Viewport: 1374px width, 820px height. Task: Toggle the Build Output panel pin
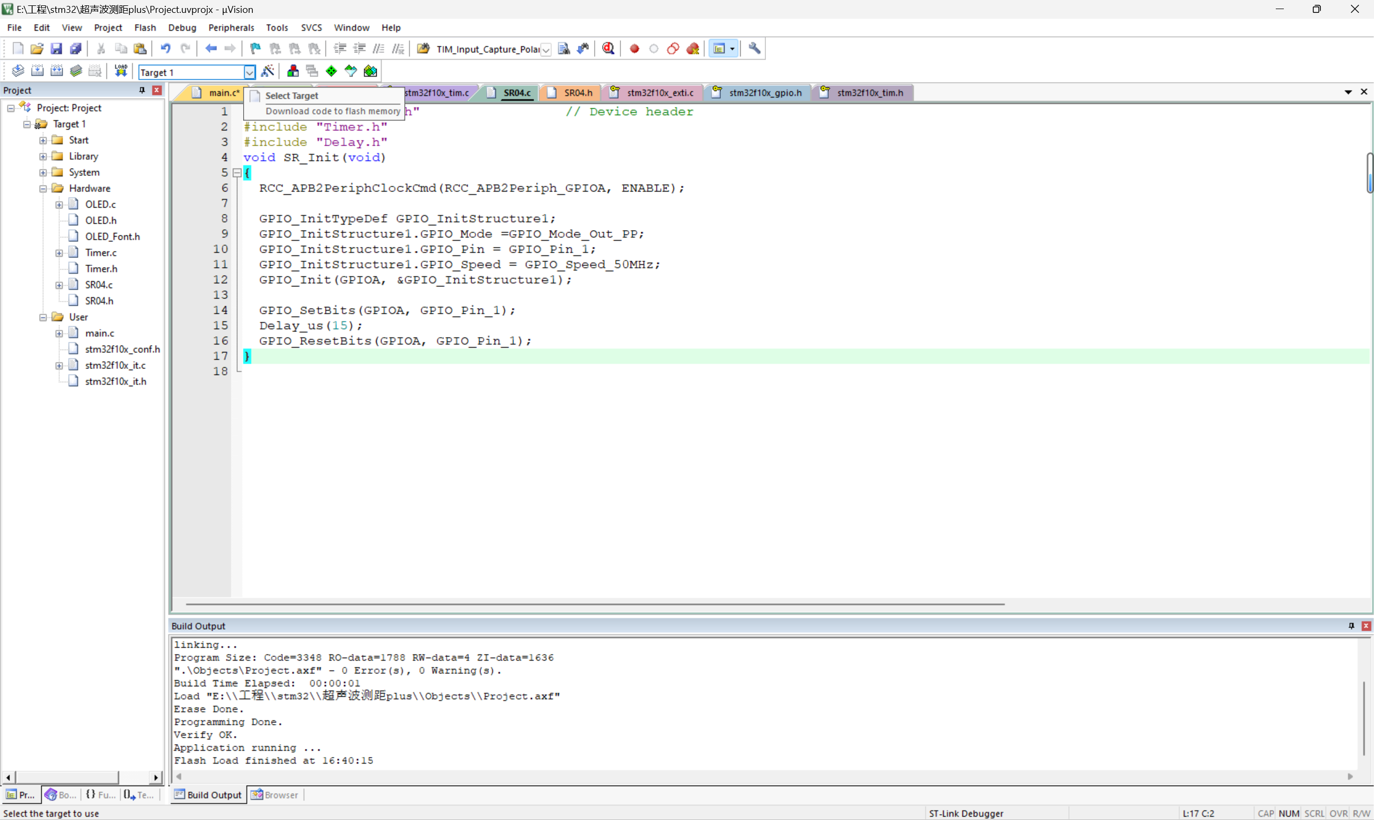[1351, 625]
